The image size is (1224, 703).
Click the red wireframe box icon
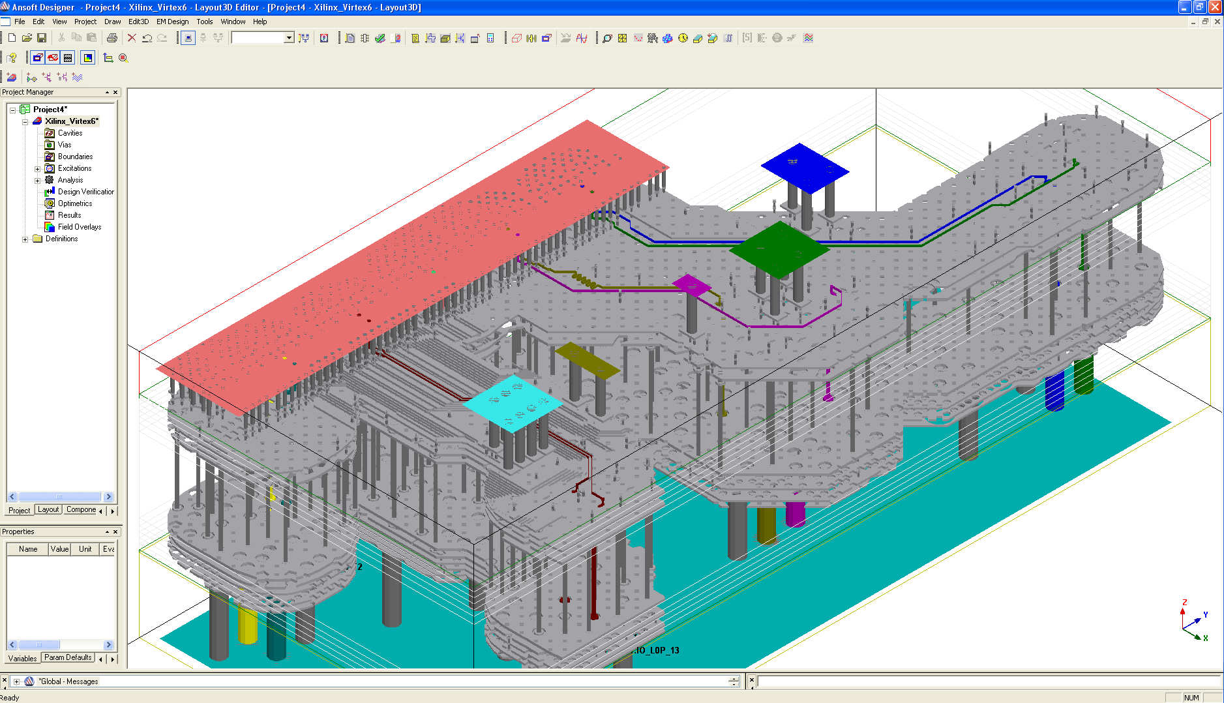pos(516,38)
